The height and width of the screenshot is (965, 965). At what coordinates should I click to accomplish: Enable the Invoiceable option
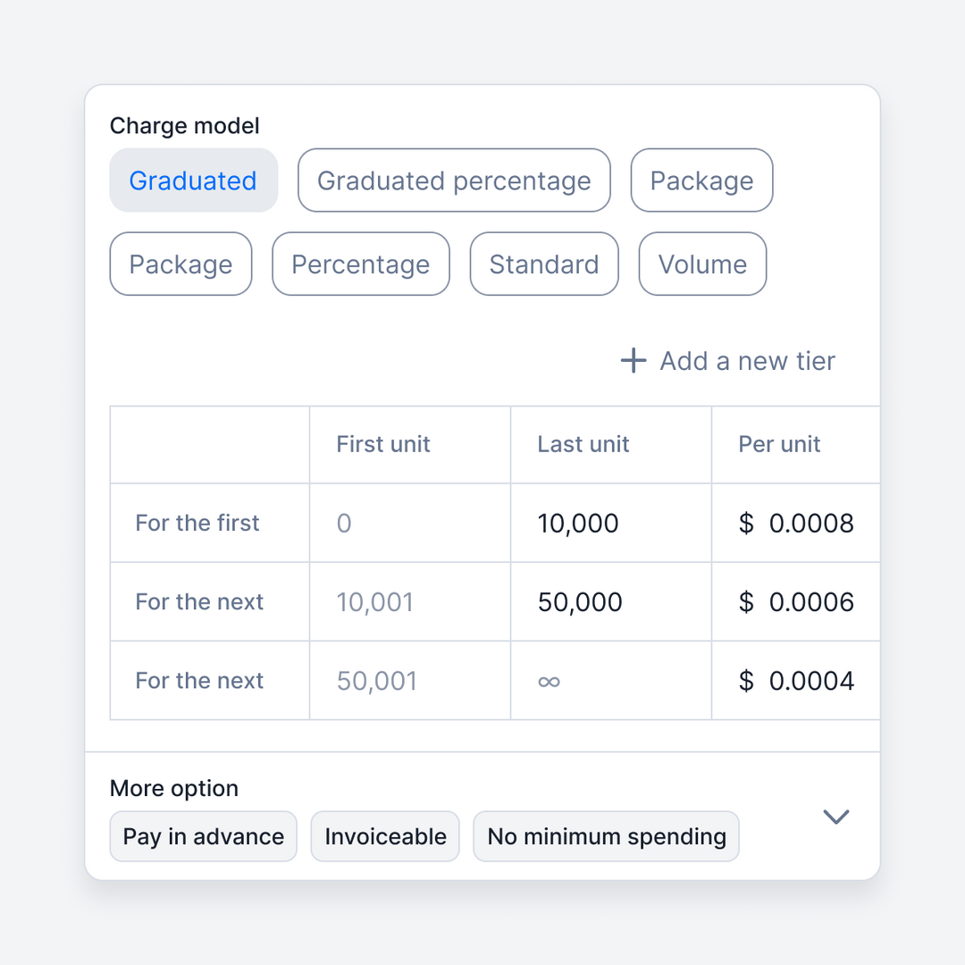click(x=385, y=836)
